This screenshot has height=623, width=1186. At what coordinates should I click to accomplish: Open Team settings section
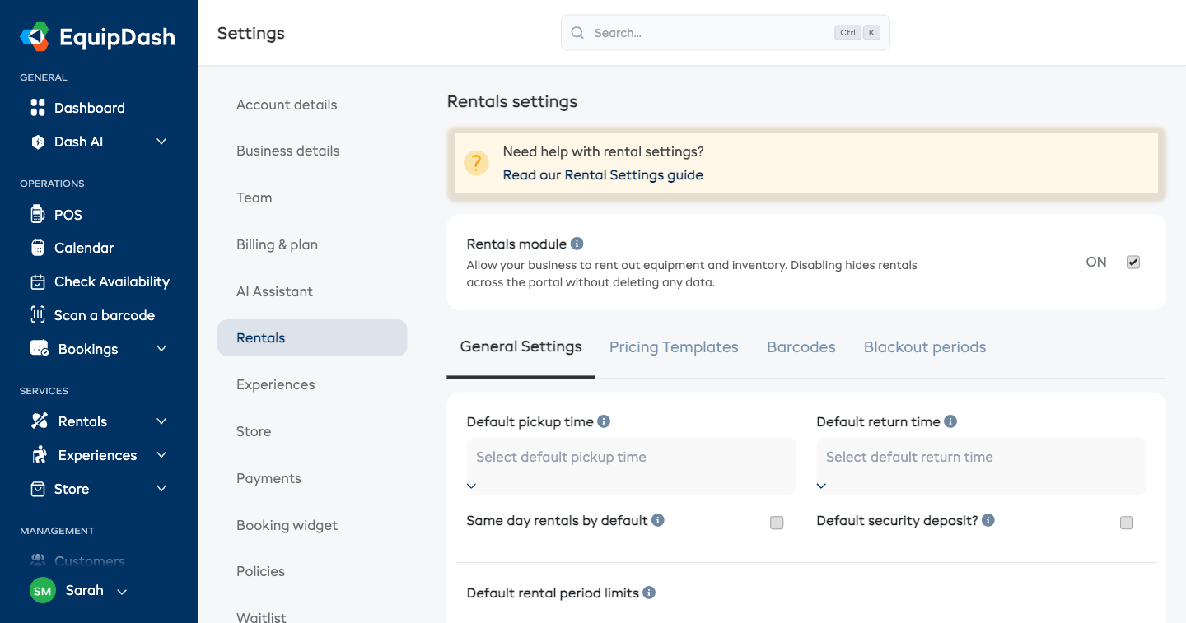point(254,198)
